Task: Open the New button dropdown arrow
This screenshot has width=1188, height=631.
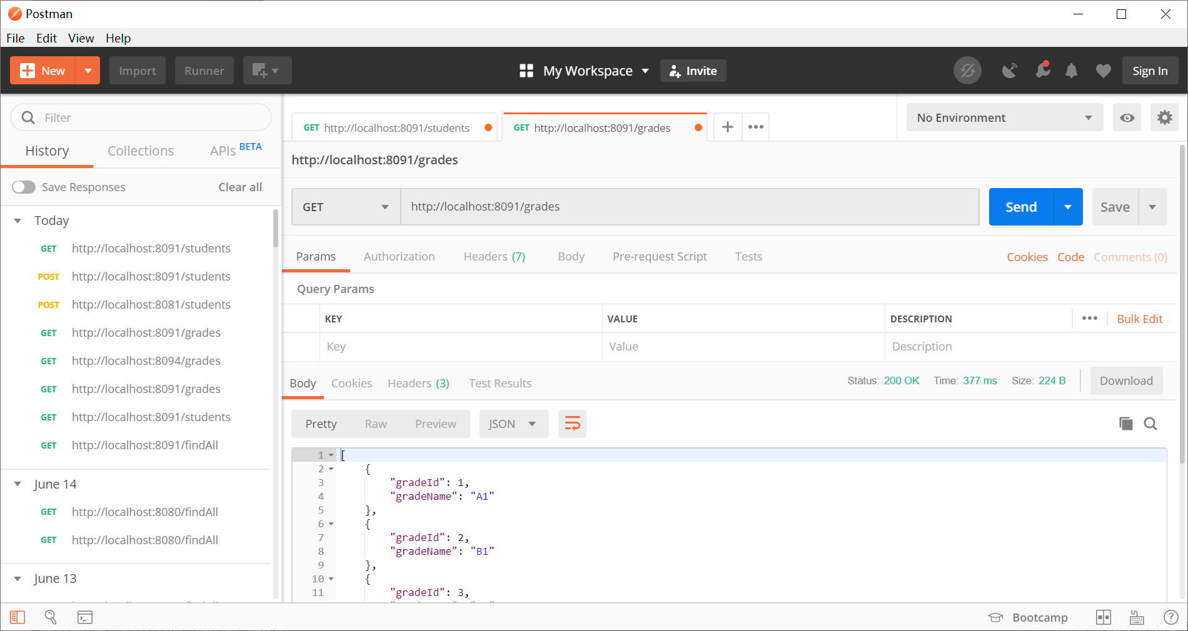Action: [x=88, y=71]
